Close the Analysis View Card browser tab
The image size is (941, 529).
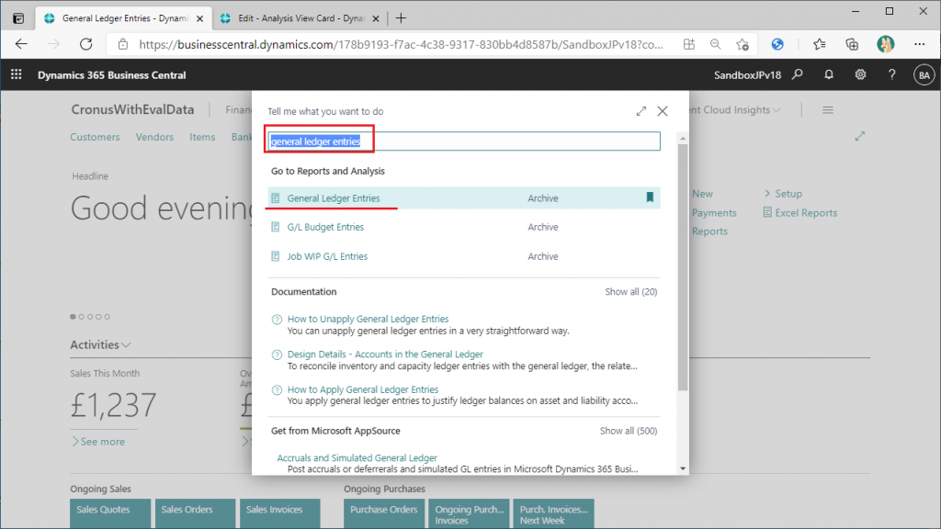[376, 18]
